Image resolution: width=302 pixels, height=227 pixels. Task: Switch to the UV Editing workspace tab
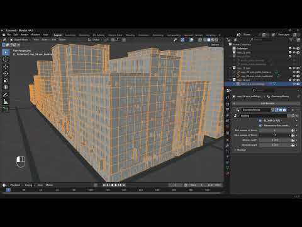coord(99,35)
